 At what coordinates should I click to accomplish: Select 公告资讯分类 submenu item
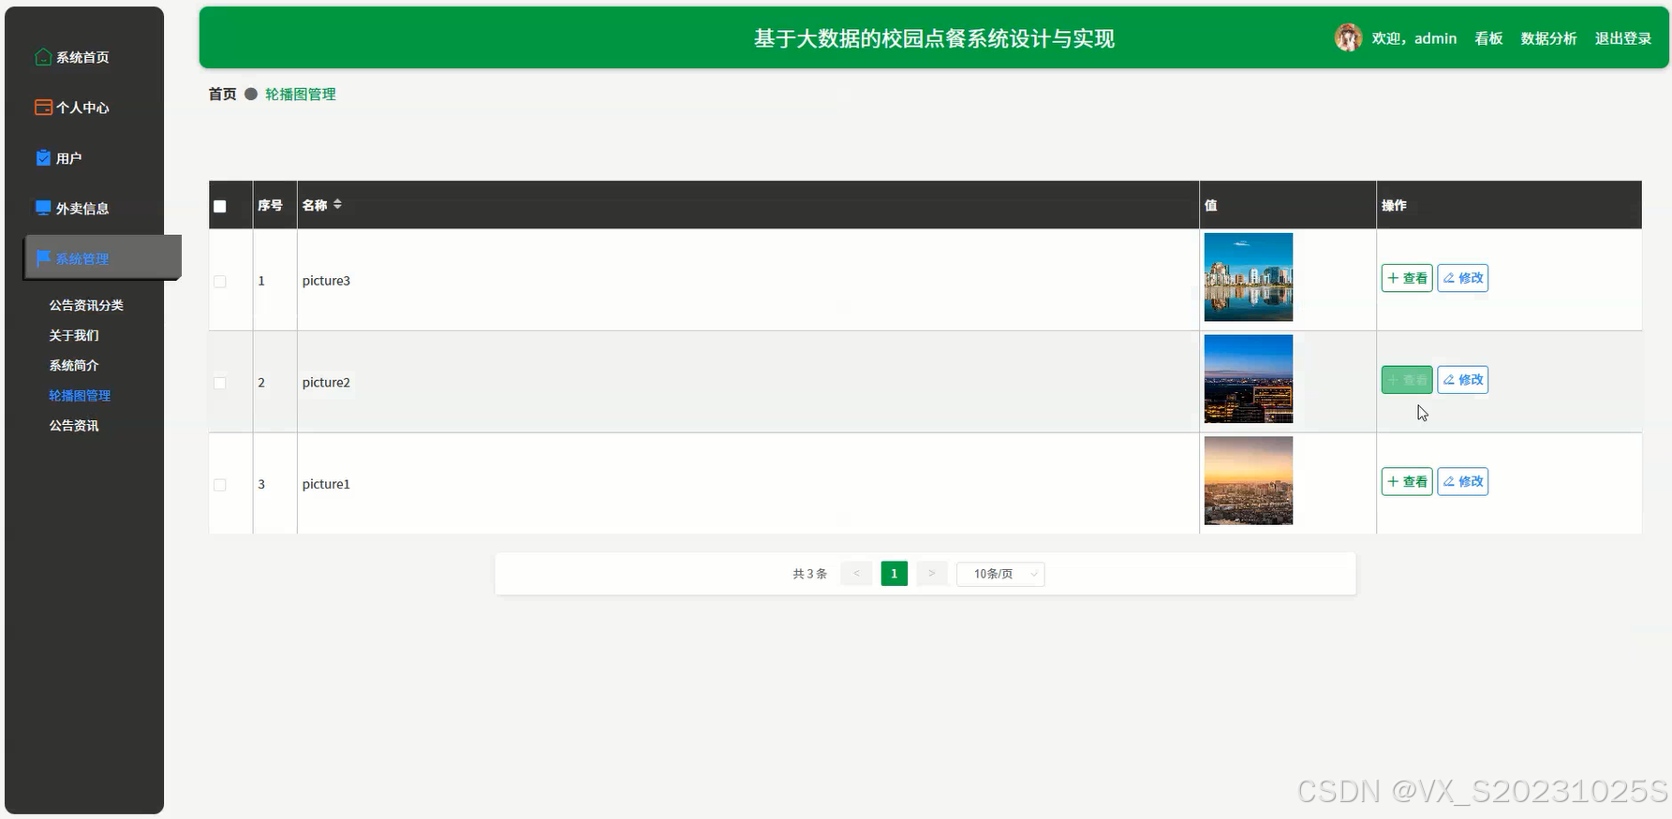[86, 305]
